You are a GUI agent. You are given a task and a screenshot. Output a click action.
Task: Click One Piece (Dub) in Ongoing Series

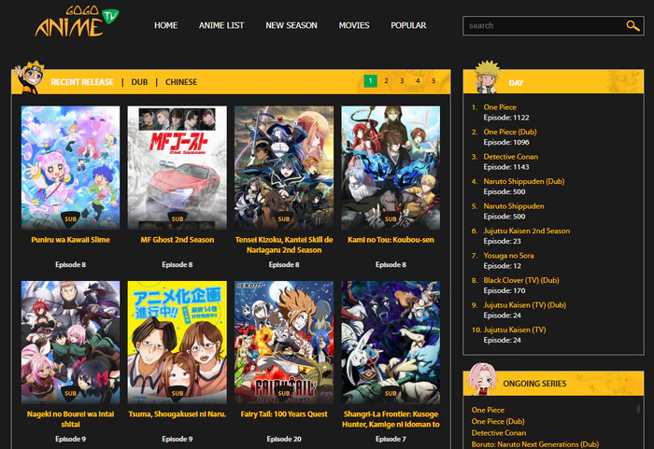tap(498, 422)
